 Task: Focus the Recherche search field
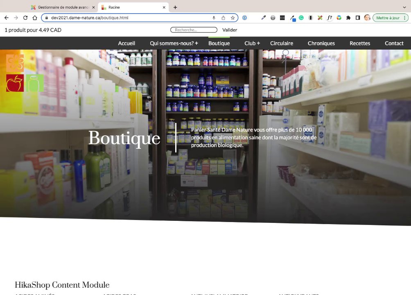click(x=194, y=30)
